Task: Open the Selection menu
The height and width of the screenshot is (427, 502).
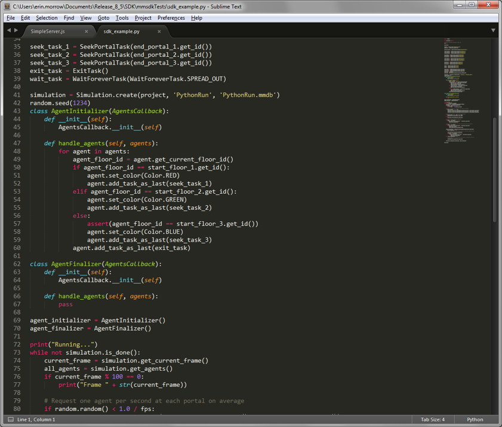Action: tap(47, 18)
